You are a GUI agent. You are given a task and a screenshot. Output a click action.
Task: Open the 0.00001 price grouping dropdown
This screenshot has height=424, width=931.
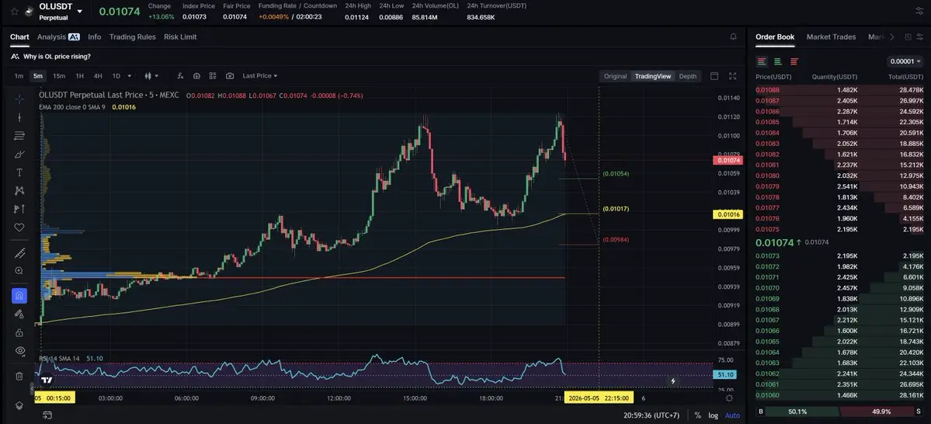905,61
